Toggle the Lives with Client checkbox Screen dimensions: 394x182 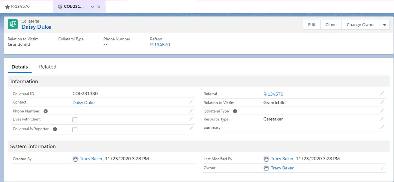click(x=75, y=120)
